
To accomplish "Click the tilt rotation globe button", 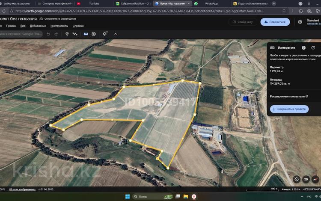I will 297,179.
